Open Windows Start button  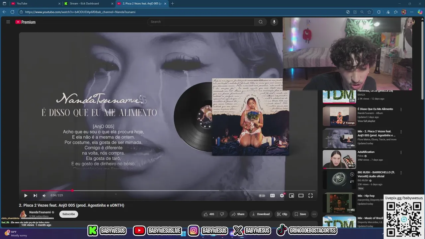(183, 234)
